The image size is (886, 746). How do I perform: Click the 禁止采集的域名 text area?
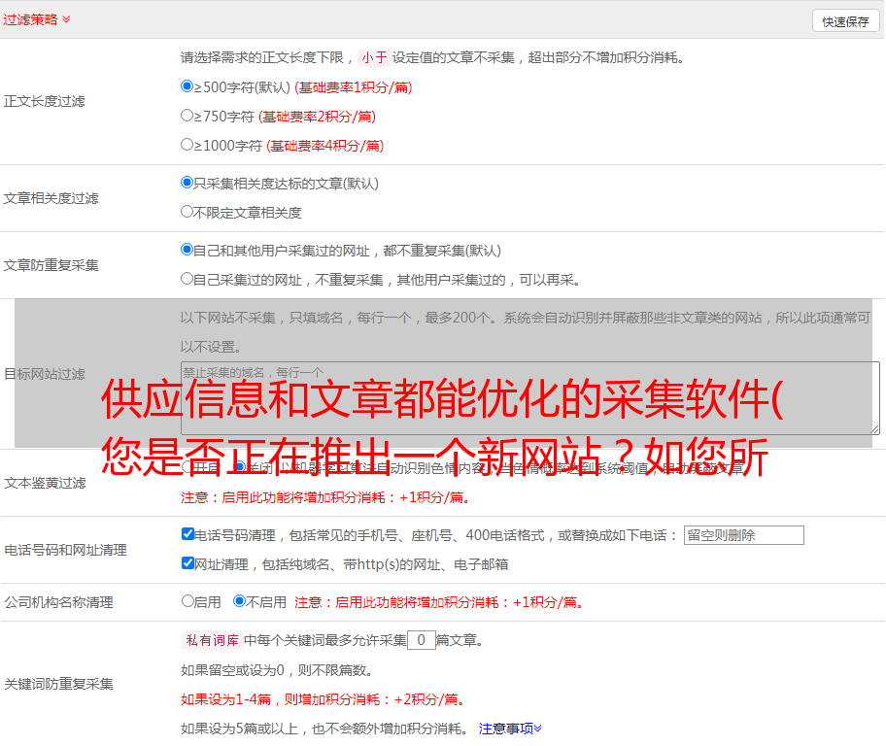click(x=530, y=398)
